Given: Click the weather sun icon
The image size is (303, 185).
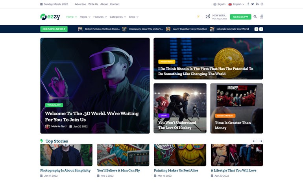Looking at the screenshot, I should [x=198, y=17].
